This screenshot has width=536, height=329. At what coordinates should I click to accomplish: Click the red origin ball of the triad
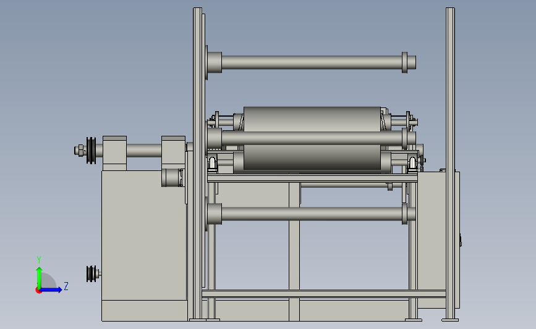coord(38,291)
